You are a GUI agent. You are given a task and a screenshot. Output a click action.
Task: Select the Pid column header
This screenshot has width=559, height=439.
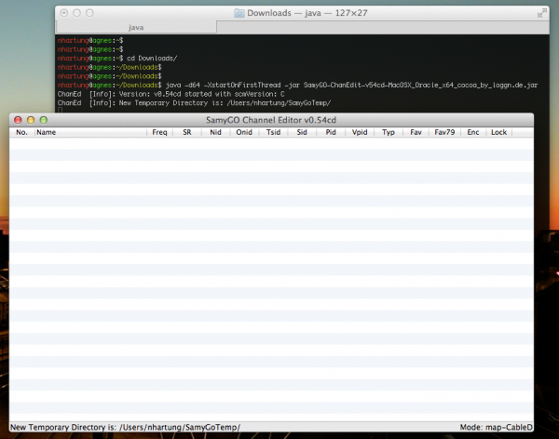[331, 132]
